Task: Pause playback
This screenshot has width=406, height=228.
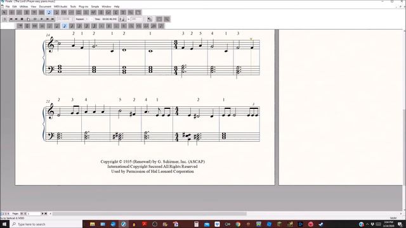Action: point(35,19)
